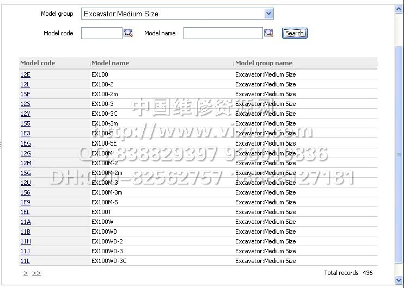Image resolution: width=404 pixels, height=288 pixels.
Task: Sort by Model code column header
Action: coord(38,63)
